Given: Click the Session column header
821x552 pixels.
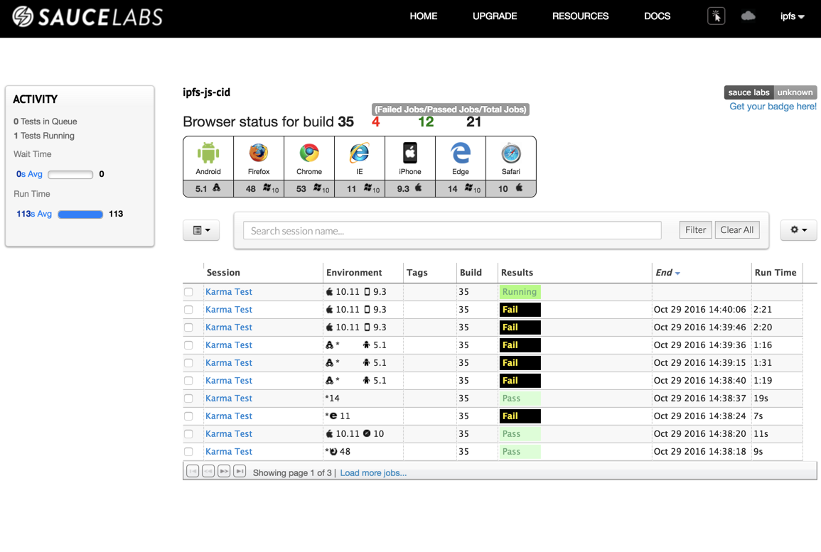Looking at the screenshot, I should pyautogui.click(x=223, y=273).
